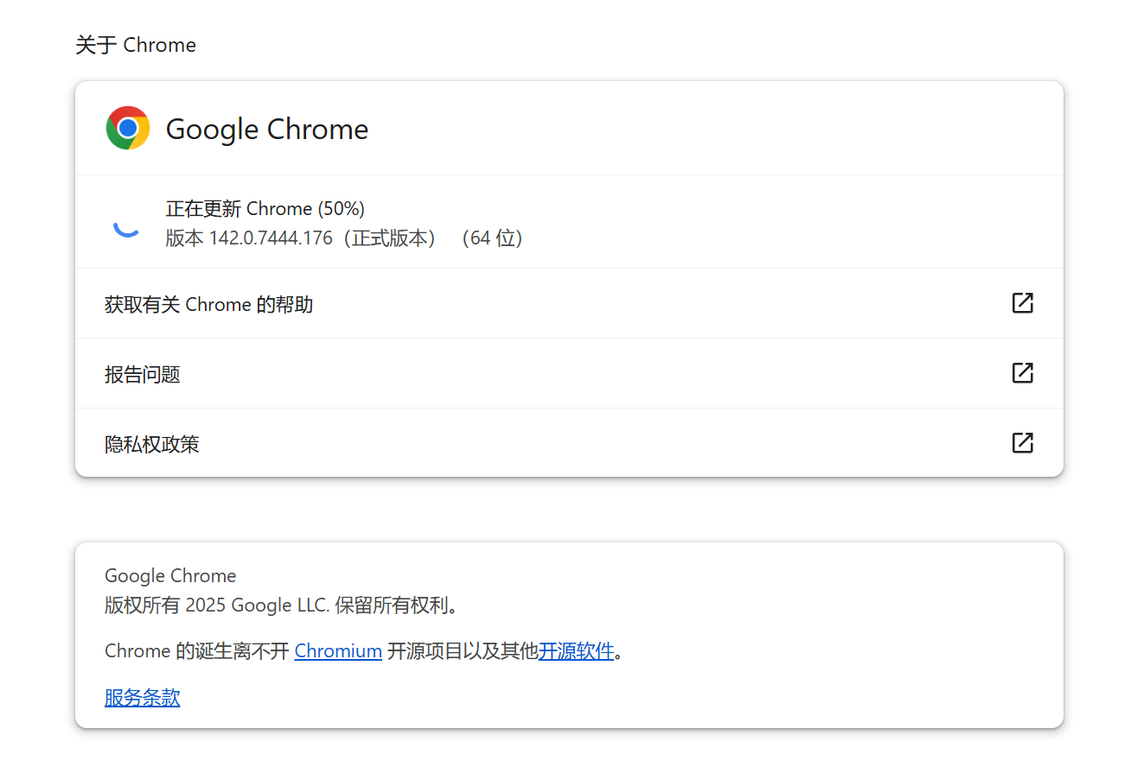The width and height of the screenshot is (1131, 767).
Task: Select the 报告问题 entry
Action: 142,373
